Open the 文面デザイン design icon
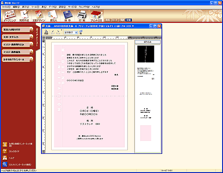This screenshot has height=173, width=223. [x=39, y=16]
